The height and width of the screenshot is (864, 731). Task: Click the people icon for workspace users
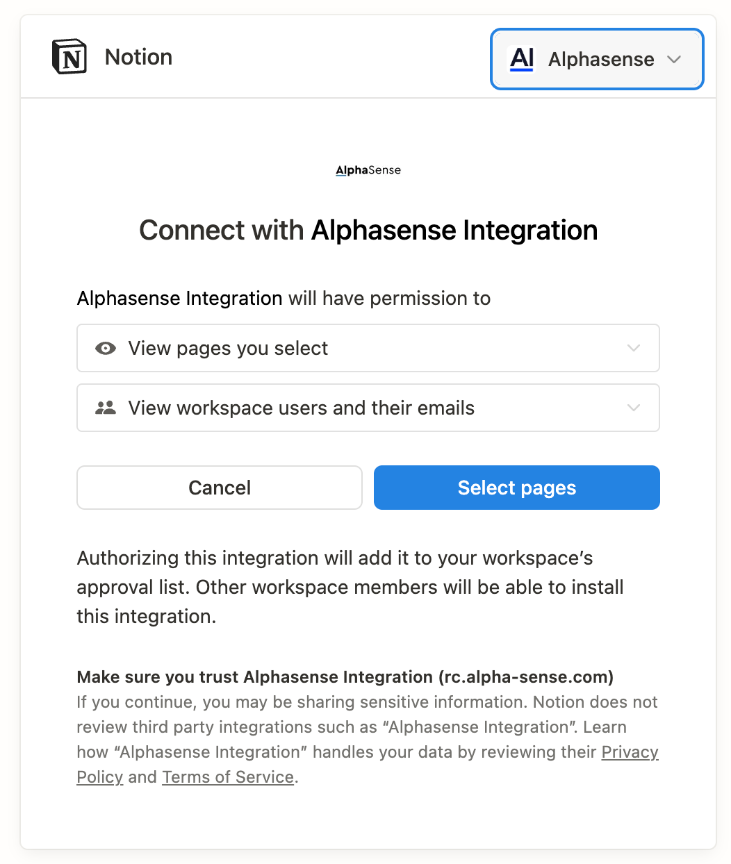pos(106,408)
